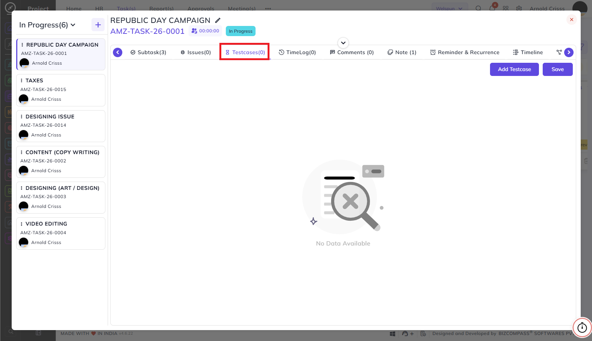
Task: Click the In Progress status badge
Action: coord(240,31)
